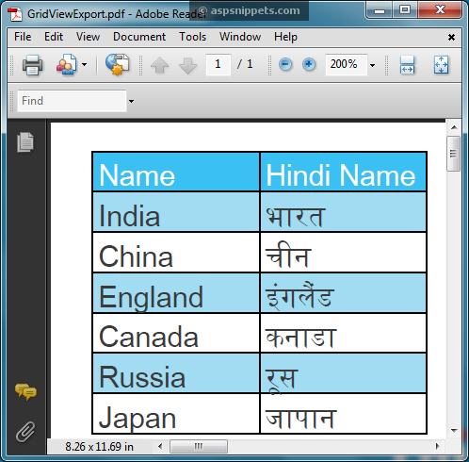This screenshot has width=469, height=462.
Task: Click the Find text field
Action: tap(72, 101)
